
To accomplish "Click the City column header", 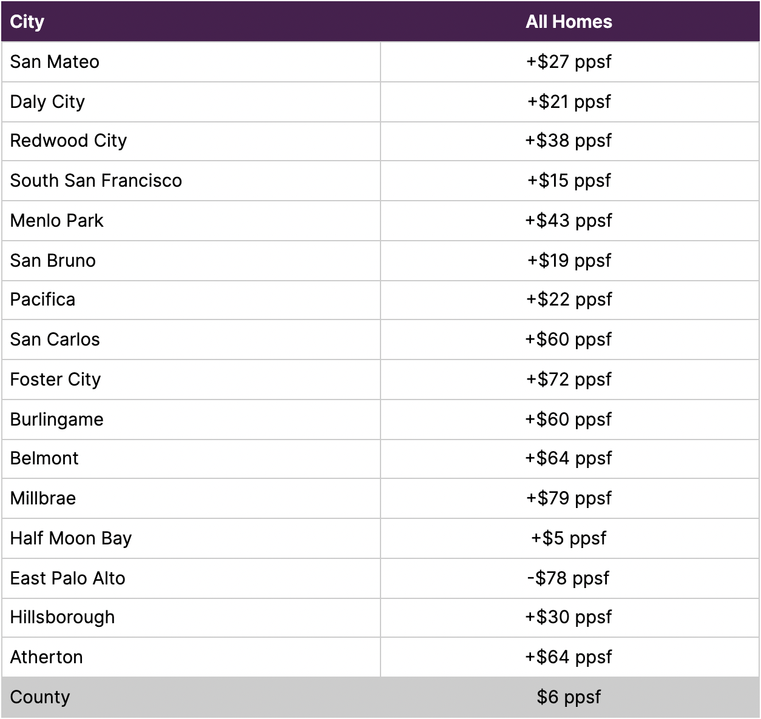I will tap(27, 22).
